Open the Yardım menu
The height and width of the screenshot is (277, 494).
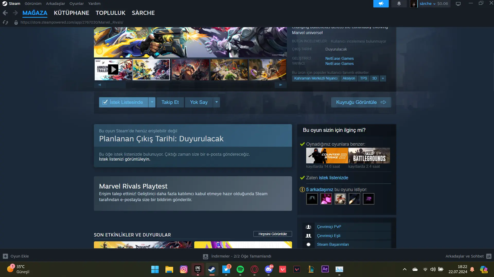94,4
